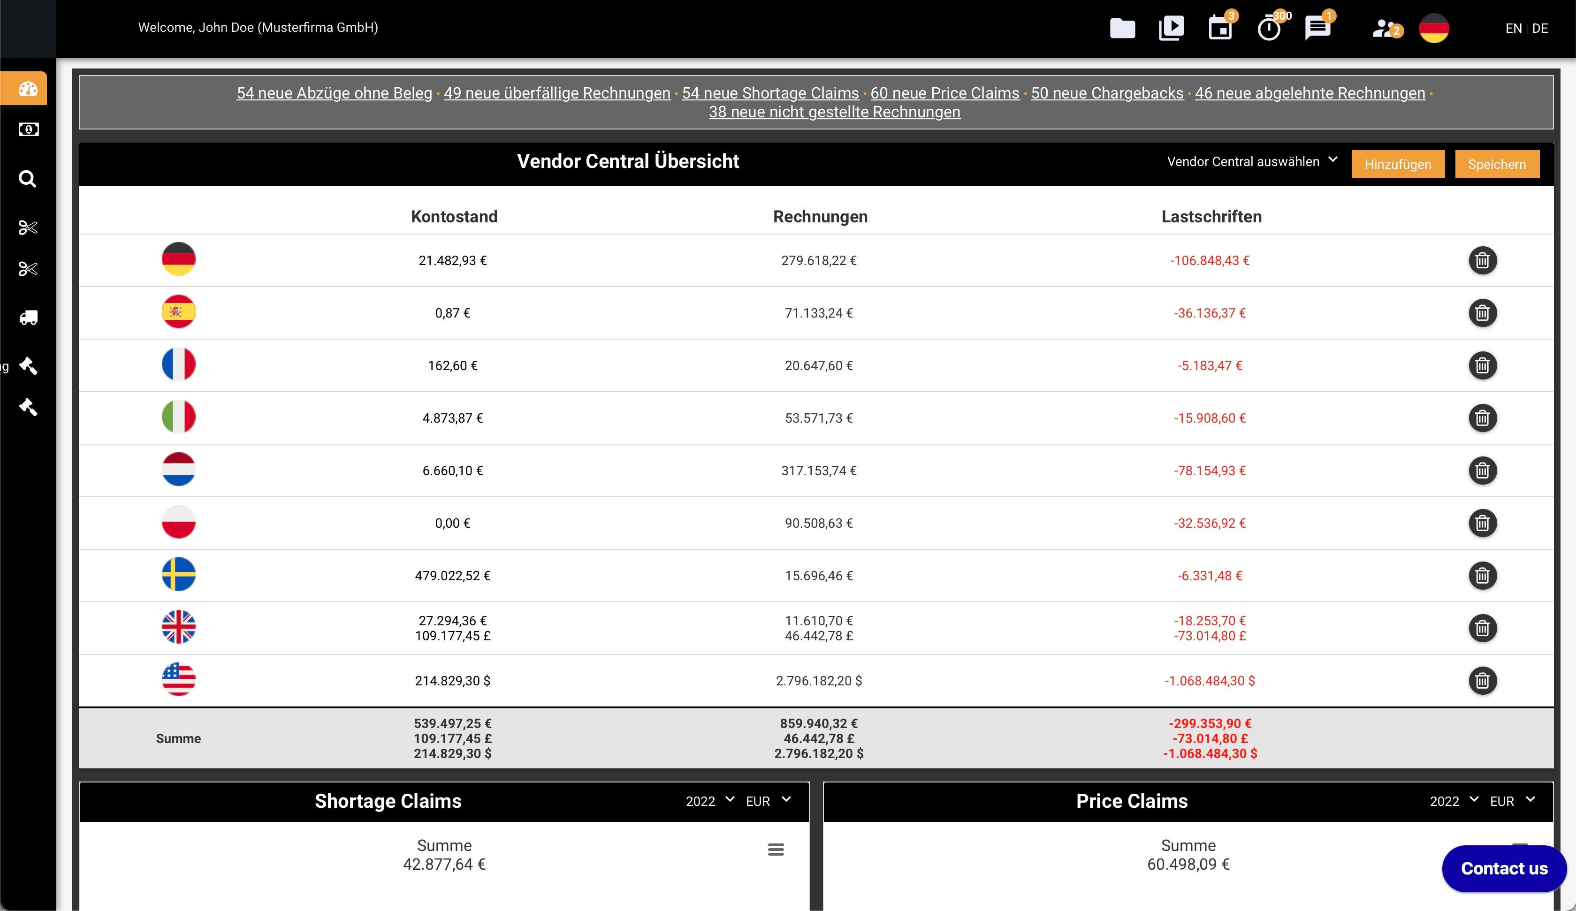Image resolution: width=1576 pixels, height=911 pixels.
Task: Open the search magnifier in sidebar
Action: [x=28, y=179]
